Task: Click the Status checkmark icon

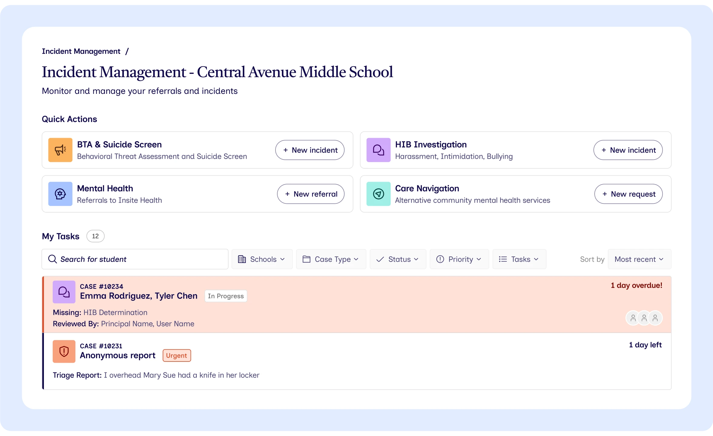Action: [380, 259]
